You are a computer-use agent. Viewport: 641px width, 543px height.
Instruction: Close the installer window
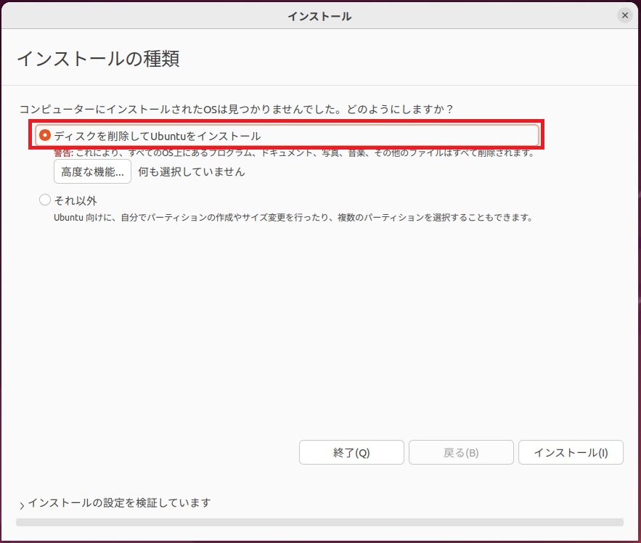click(624, 15)
